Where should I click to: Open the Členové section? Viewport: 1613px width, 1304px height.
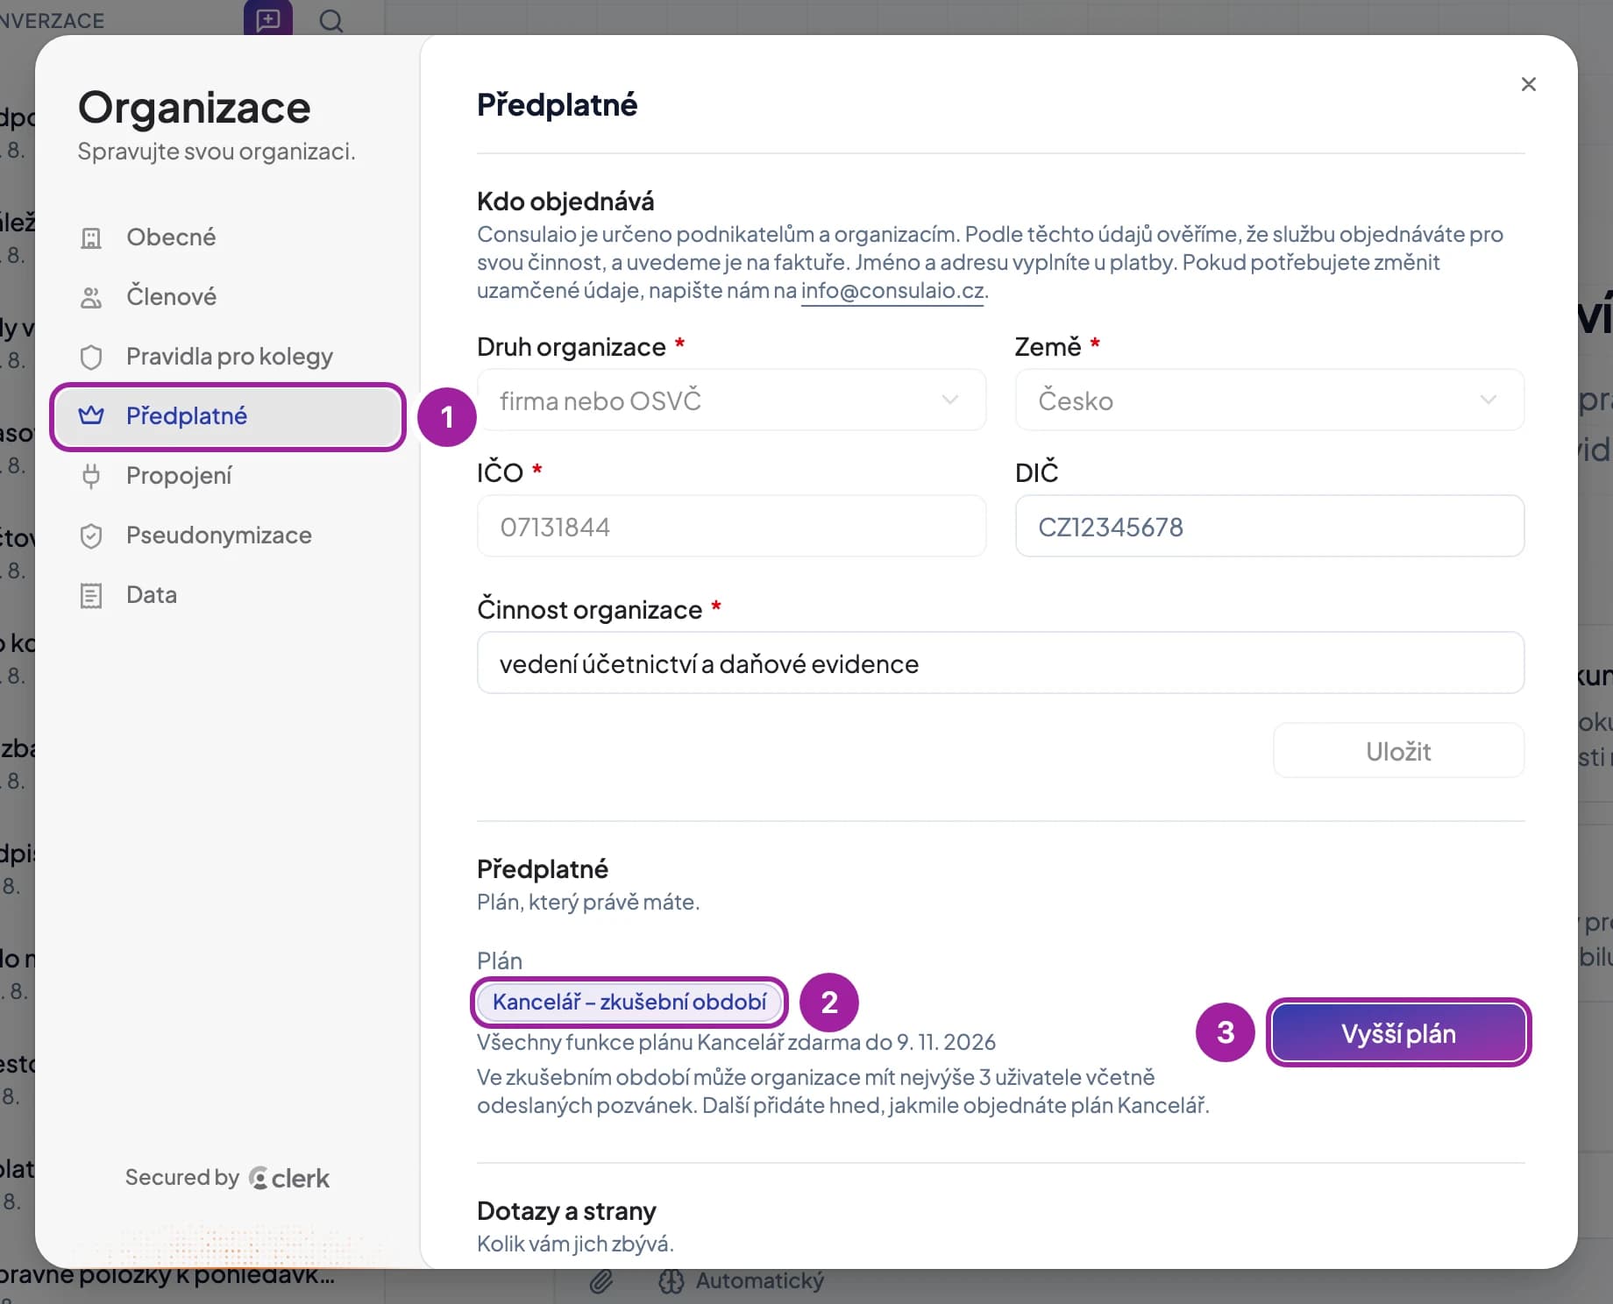[x=228, y=297]
